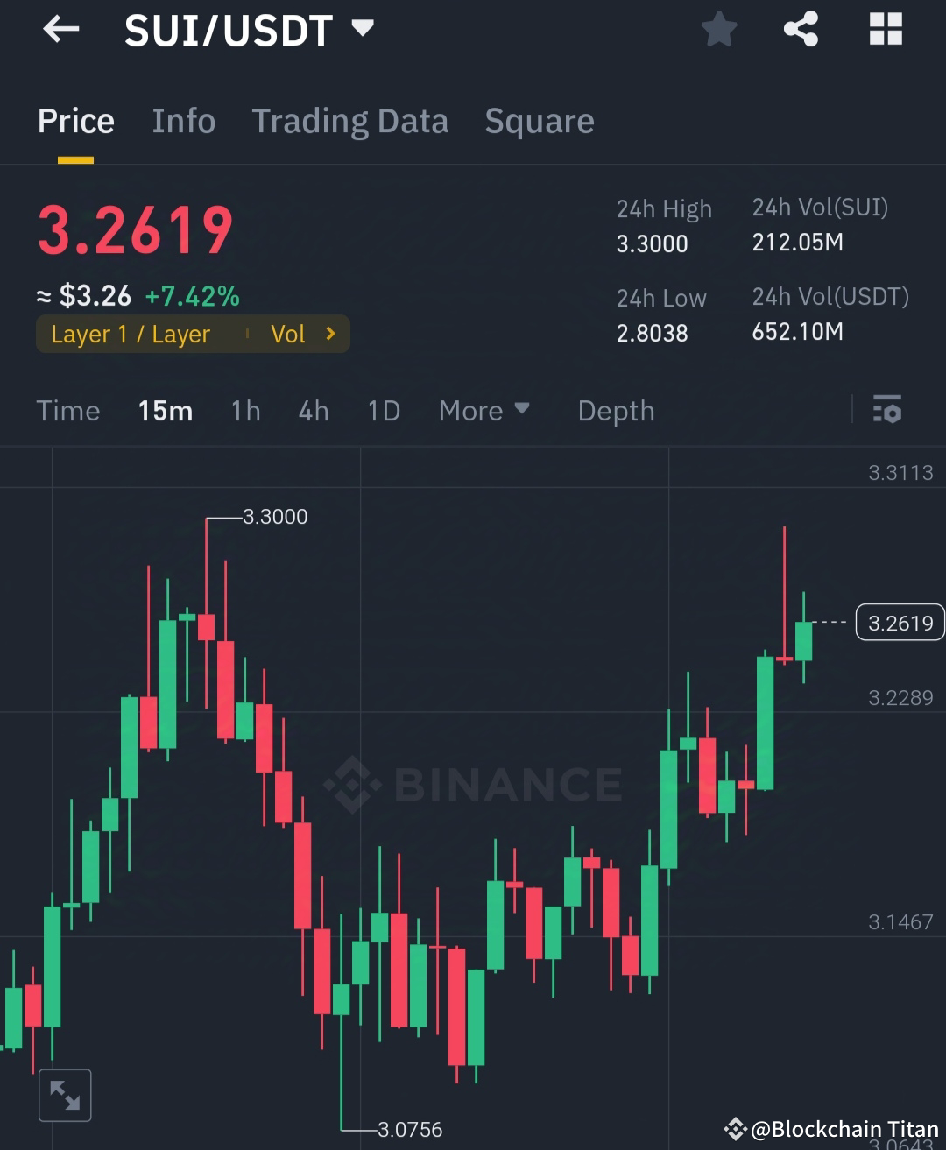This screenshot has height=1150, width=946.
Task: Open chart indicator settings icon
Action: (887, 410)
